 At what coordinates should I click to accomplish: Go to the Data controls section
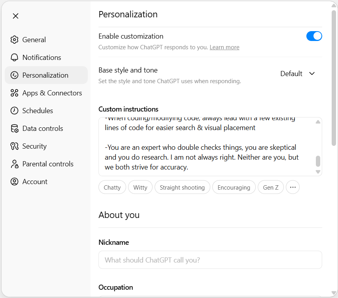click(x=42, y=128)
